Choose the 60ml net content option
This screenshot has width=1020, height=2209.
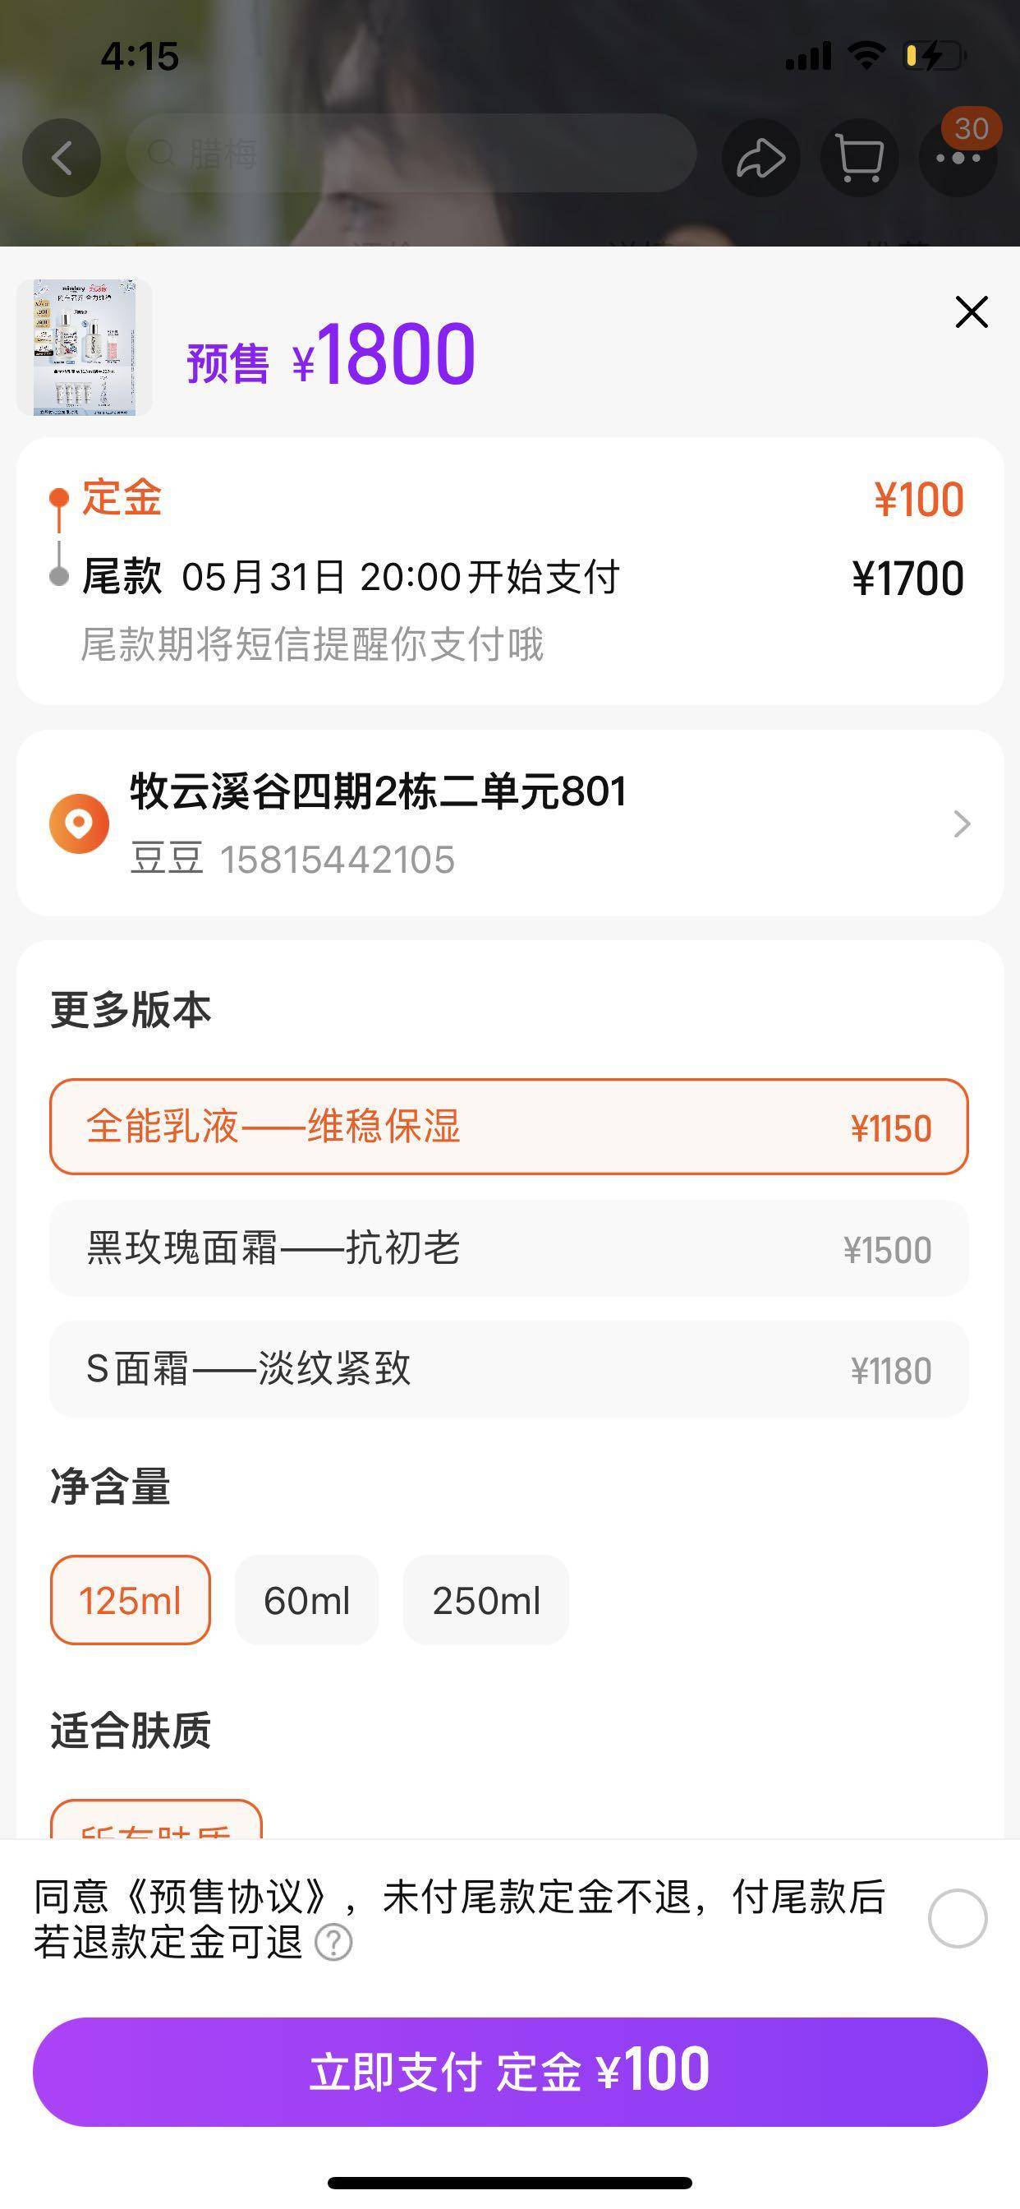306,1600
